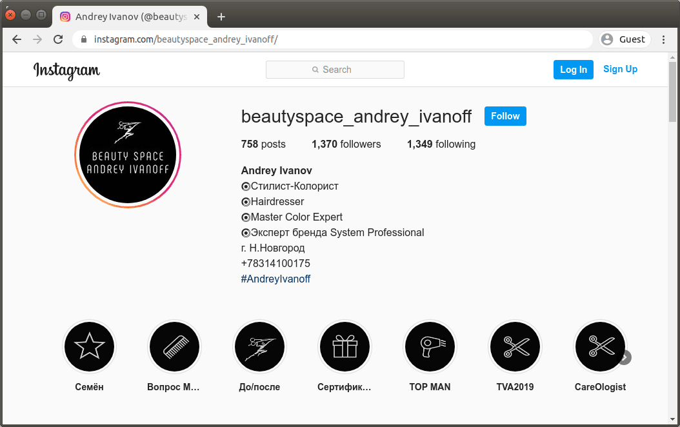
Task: Click the Log In button
Action: [x=574, y=70]
